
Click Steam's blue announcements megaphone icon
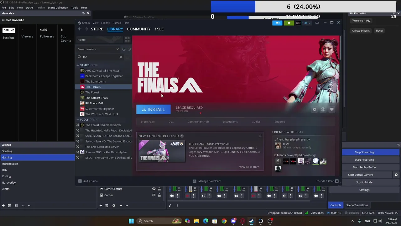(x=277, y=23)
